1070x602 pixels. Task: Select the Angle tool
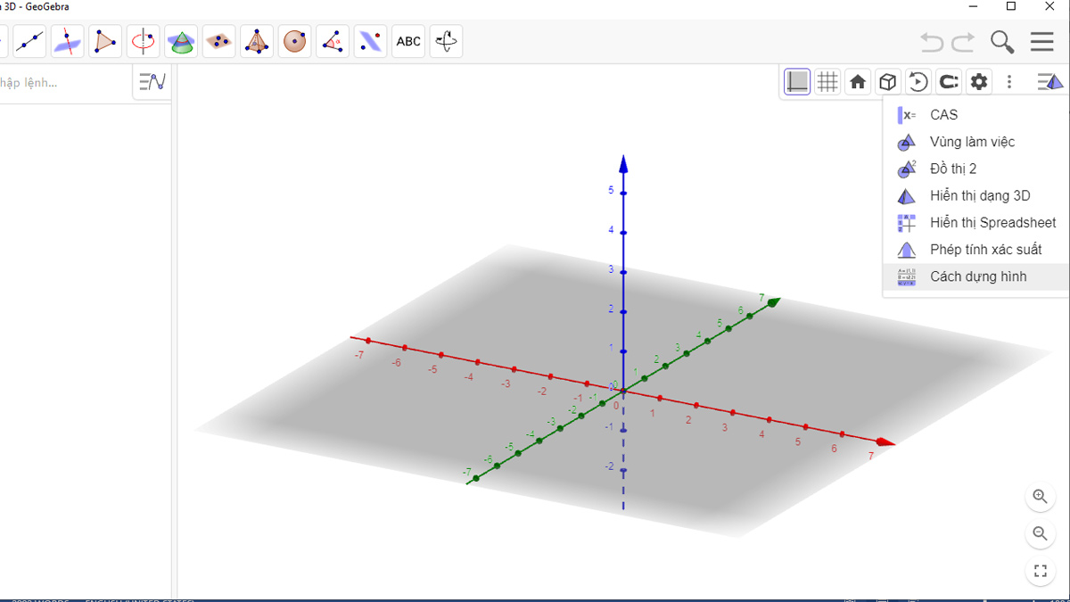pos(333,41)
